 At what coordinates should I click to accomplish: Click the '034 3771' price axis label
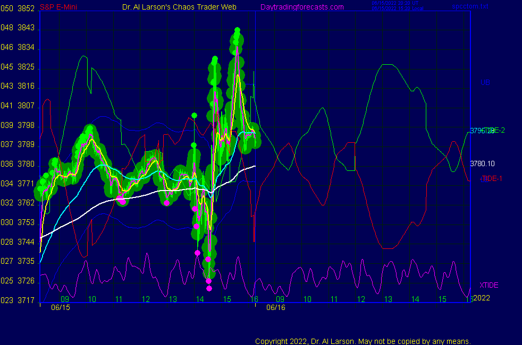tap(18, 184)
